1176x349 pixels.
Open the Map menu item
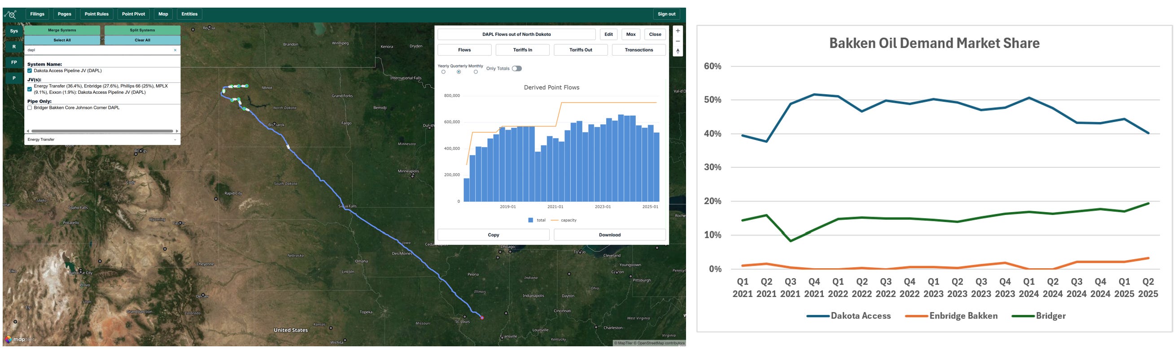coord(163,14)
